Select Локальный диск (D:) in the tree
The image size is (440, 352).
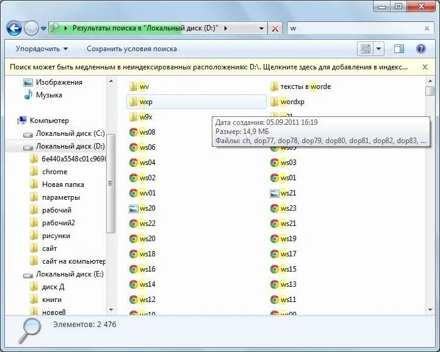pos(64,146)
